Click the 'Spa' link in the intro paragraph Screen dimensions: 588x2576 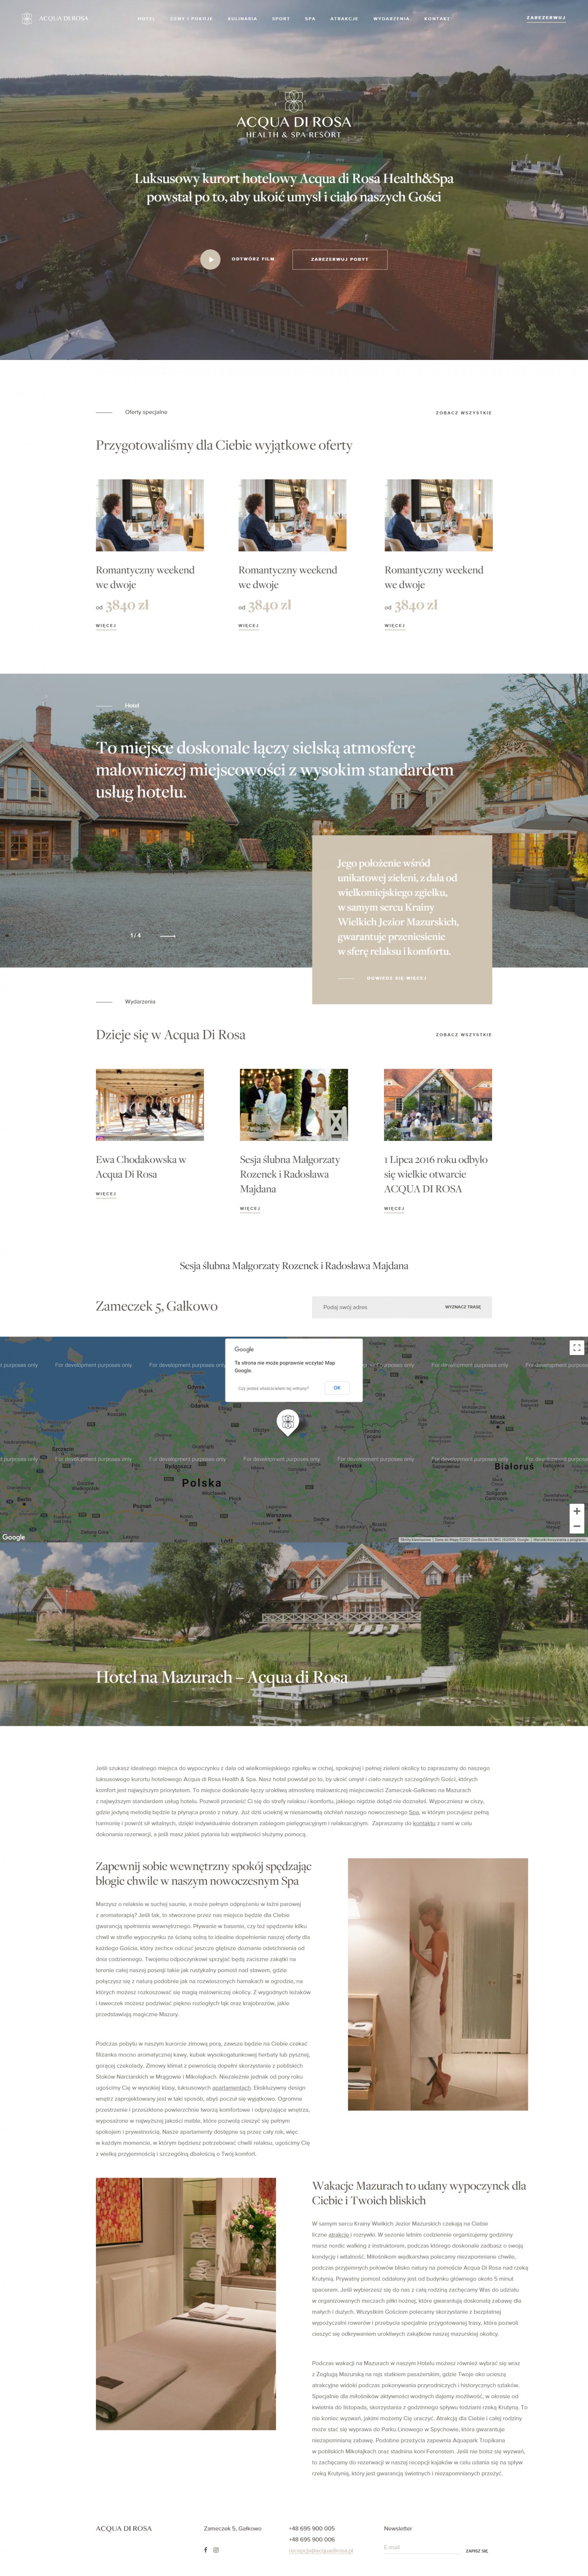pos(414,1812)
